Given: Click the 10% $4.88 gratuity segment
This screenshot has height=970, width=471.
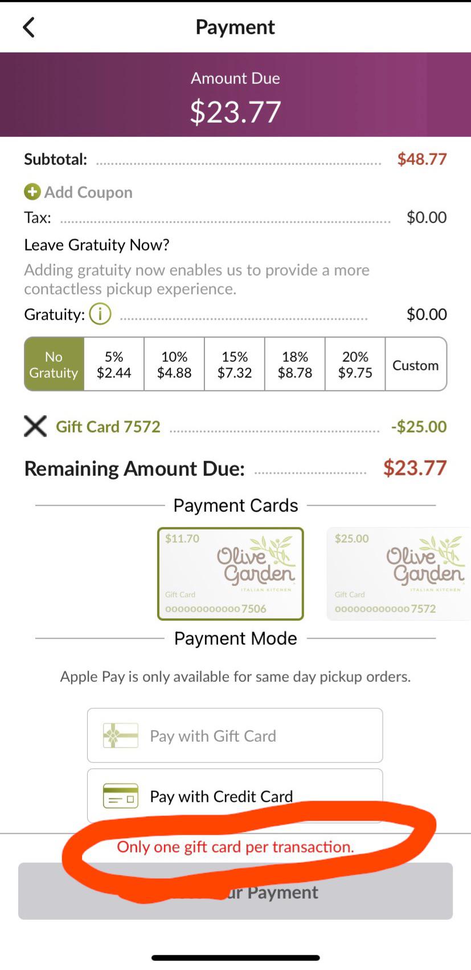Looking at the screenshot, I should coord(174,363).
